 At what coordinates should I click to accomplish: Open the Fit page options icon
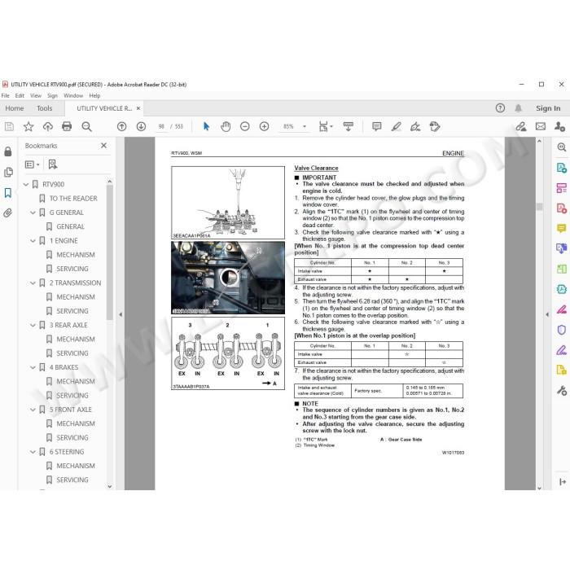pos(326,126)
